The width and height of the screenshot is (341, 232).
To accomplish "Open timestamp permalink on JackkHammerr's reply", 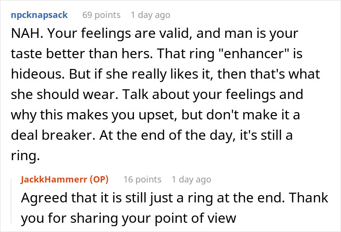I will pos(191,180).
